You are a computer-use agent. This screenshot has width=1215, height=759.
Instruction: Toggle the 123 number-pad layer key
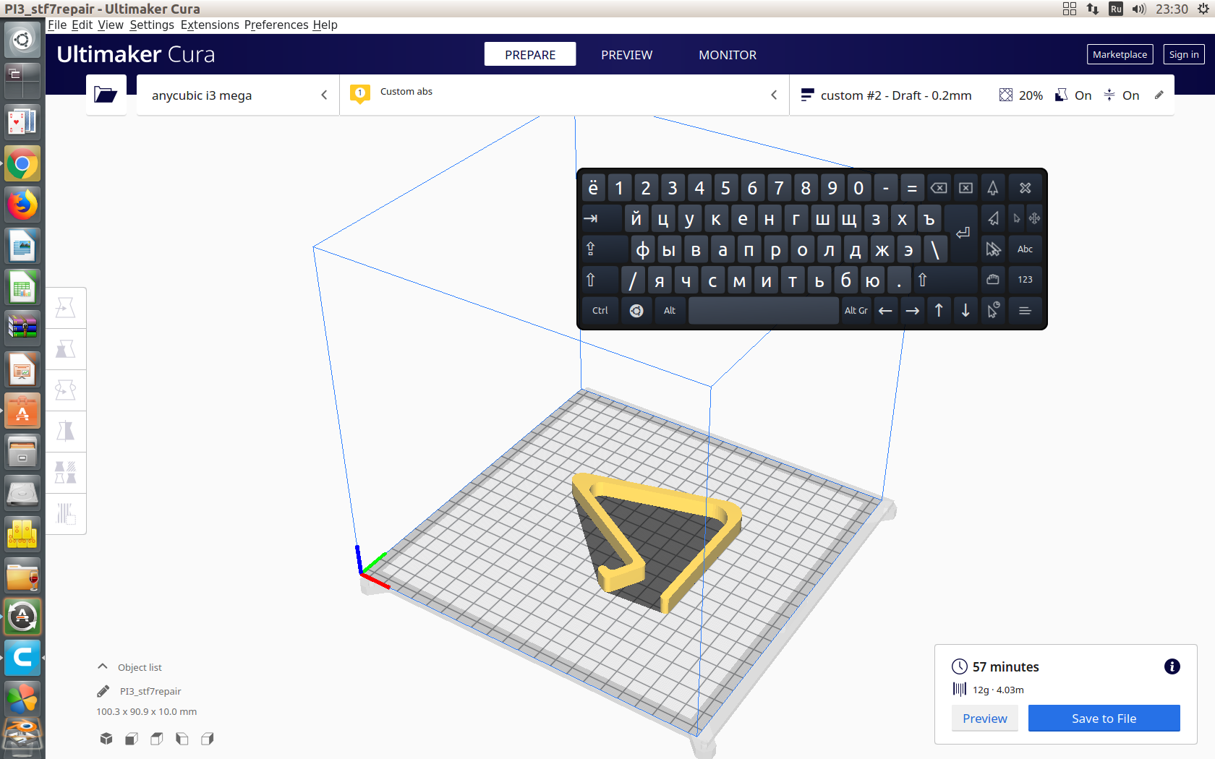pos(1025,280)
